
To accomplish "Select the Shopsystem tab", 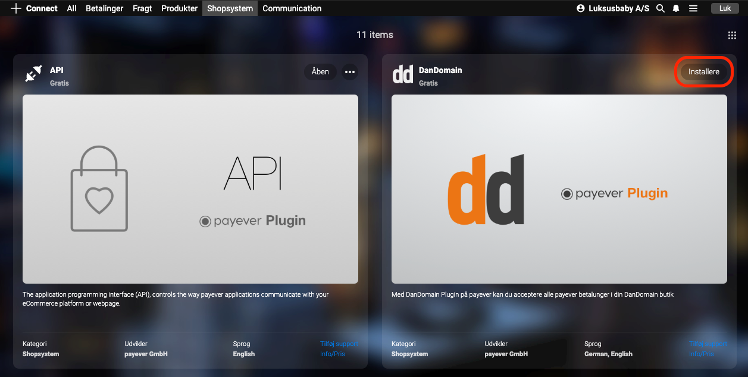I will 230,8.
